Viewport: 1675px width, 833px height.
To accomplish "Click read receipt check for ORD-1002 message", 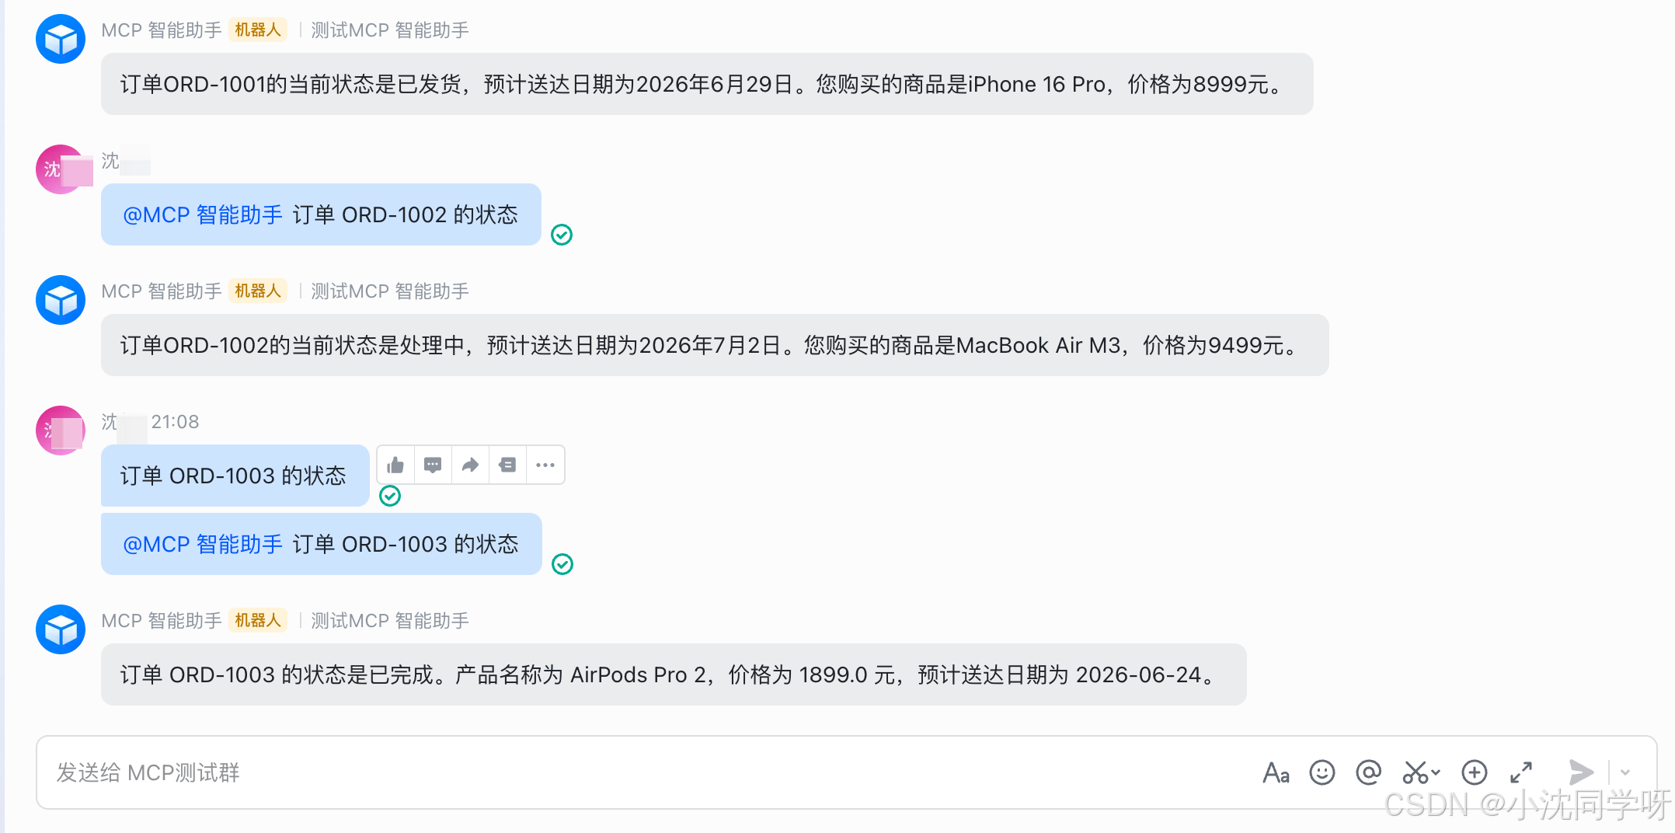I will 562,235.
